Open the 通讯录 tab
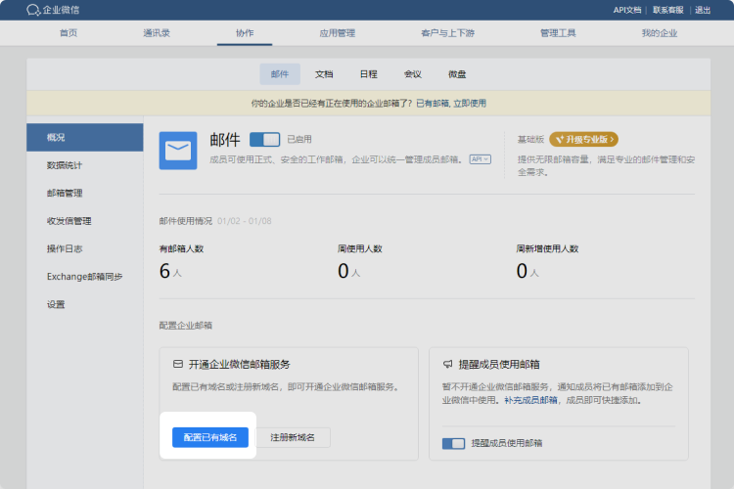The width and height of the screenshot is (734, 489). (x=157, y=32)
